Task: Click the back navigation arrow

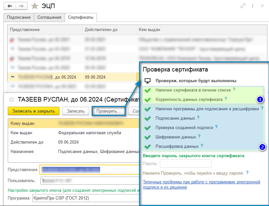Action: 10,6
